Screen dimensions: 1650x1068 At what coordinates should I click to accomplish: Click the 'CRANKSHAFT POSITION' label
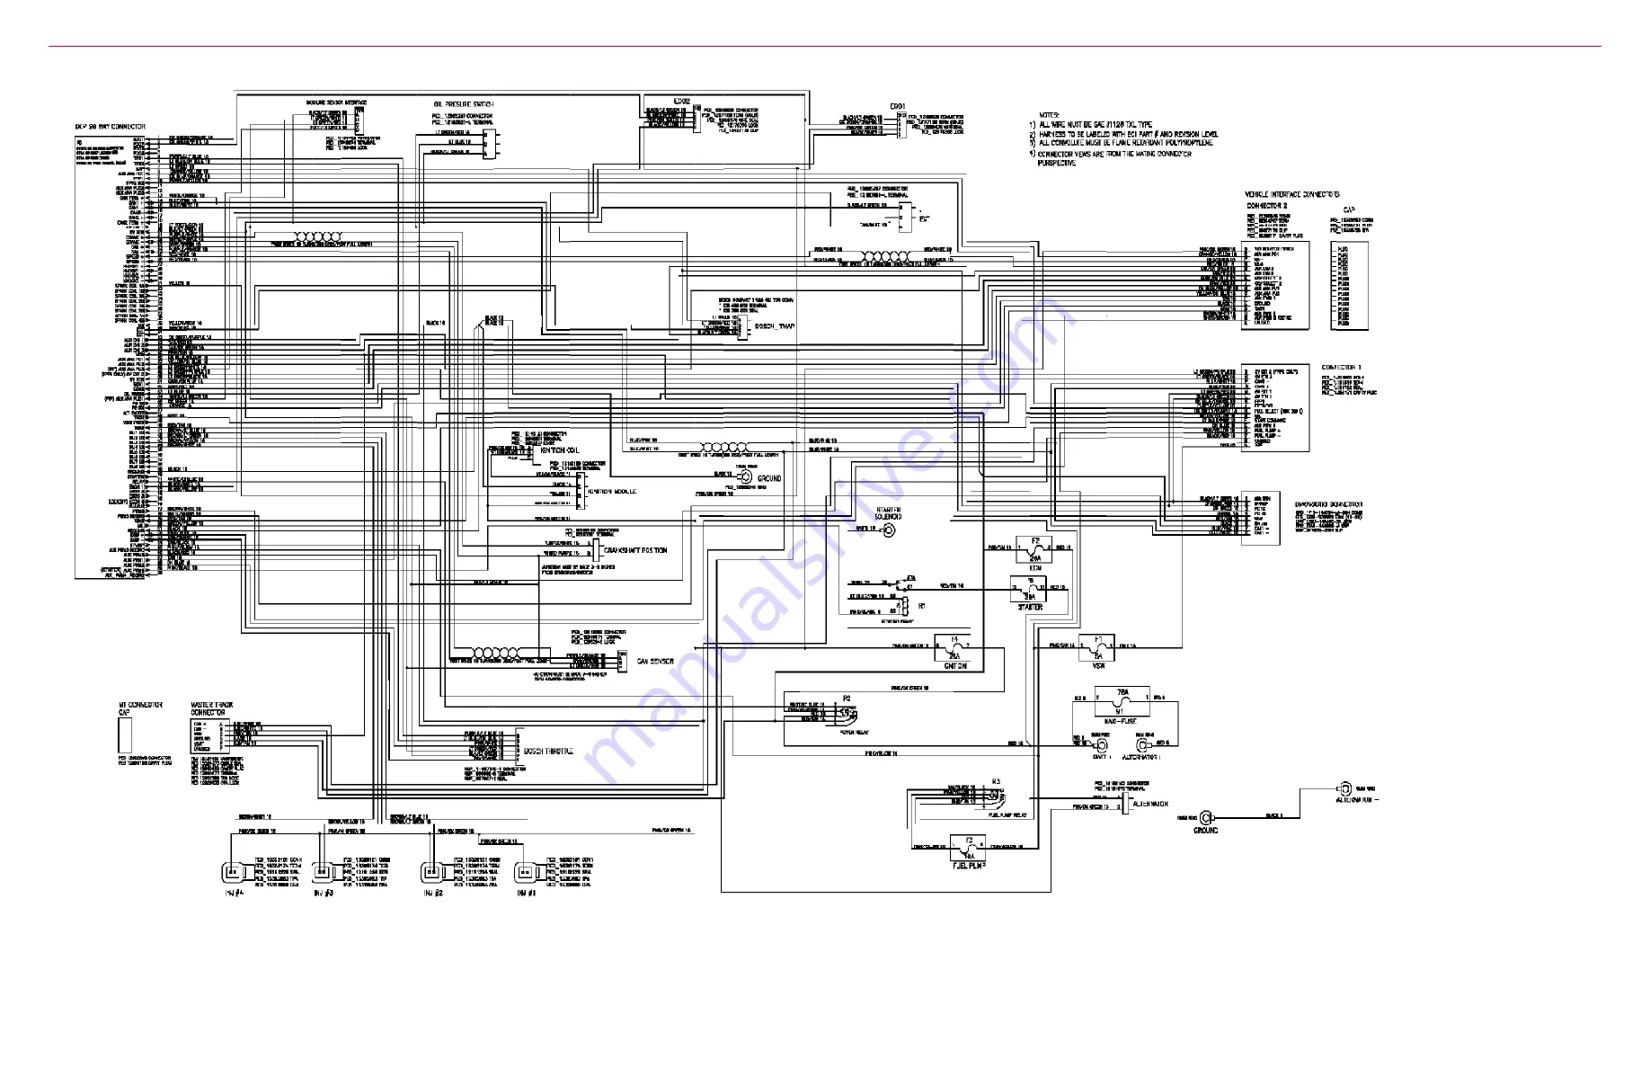coord(635,550)
